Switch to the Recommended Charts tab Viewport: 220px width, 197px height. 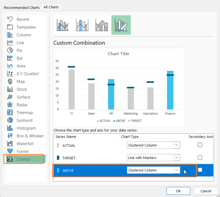pyautogui.click(x=22, y=7)
